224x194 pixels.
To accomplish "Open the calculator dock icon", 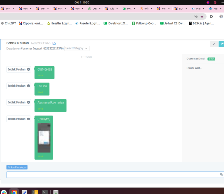I will coord(34,192).
